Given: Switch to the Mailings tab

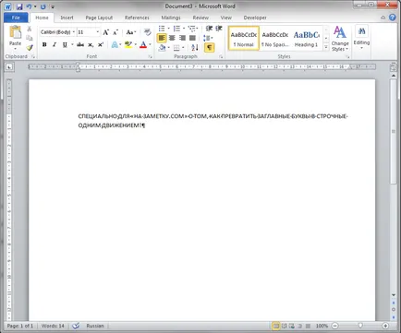Looking at the screenshot, I should [171, 18].
